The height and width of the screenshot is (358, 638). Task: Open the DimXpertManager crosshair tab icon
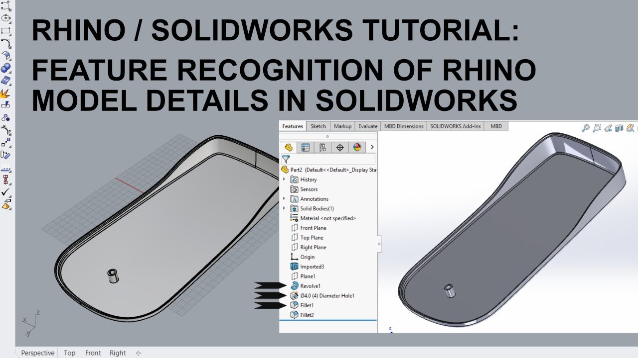(x=340, y=147)
